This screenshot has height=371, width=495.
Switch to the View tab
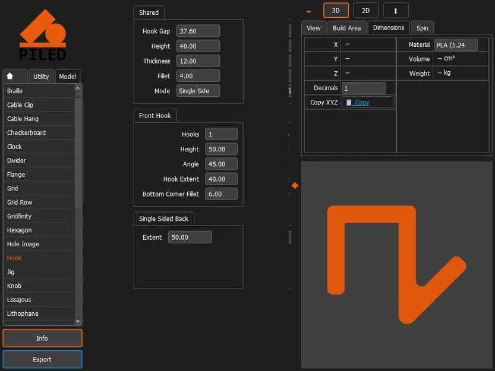pos(314,28)
